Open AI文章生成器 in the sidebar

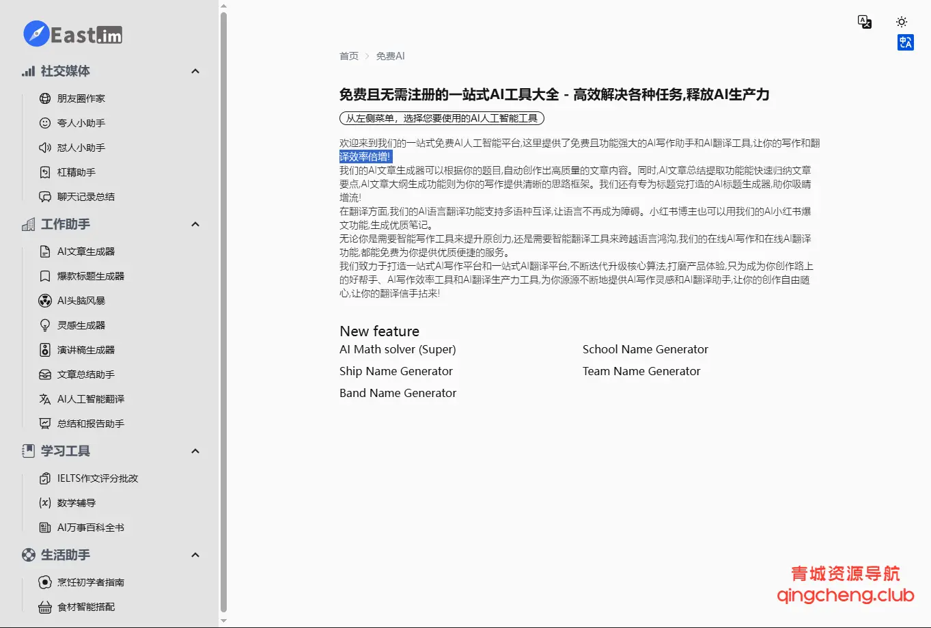click(x=86, y=251)
